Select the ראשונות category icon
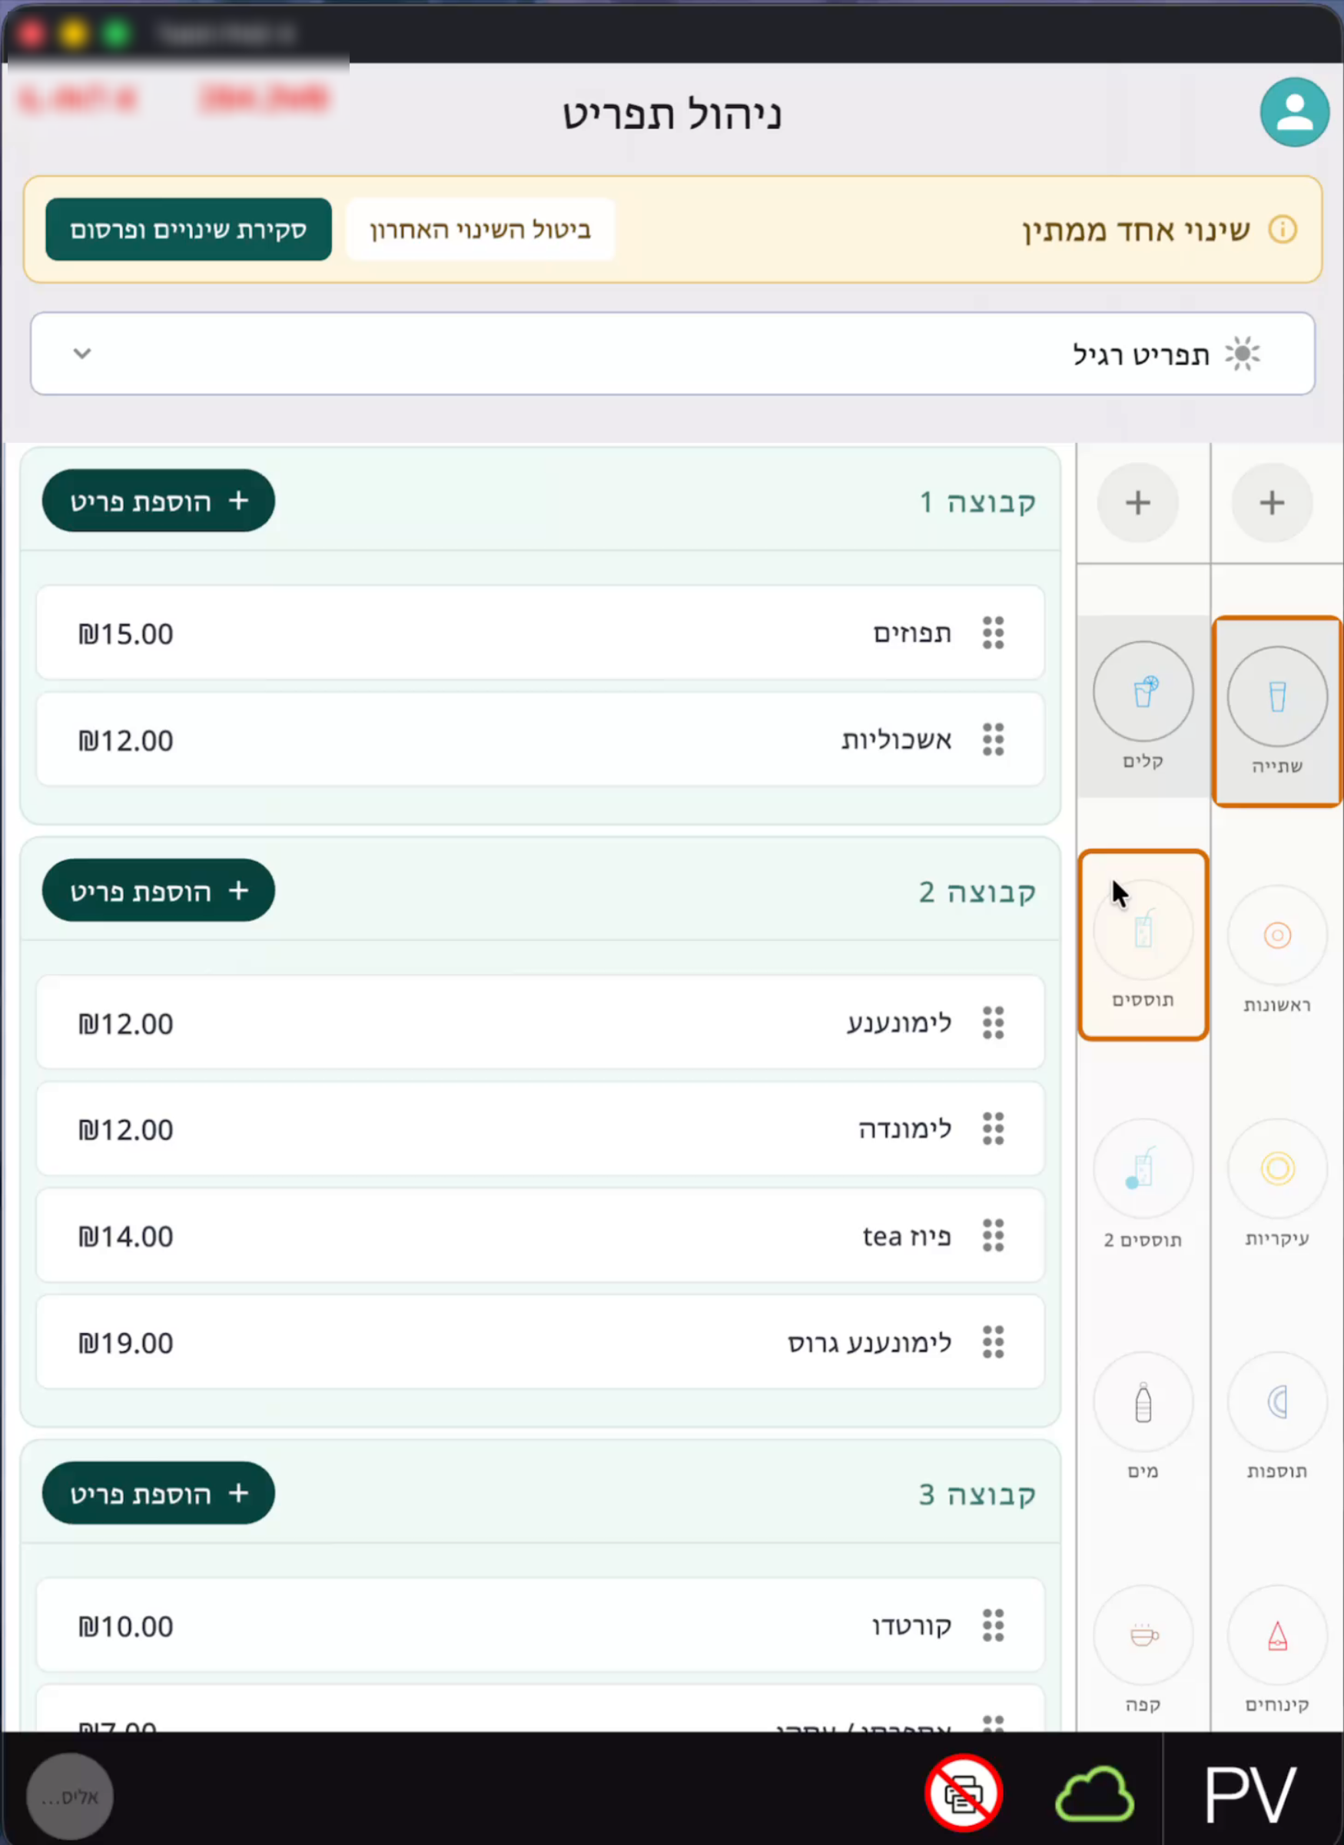 click(x=1276, y=935)
